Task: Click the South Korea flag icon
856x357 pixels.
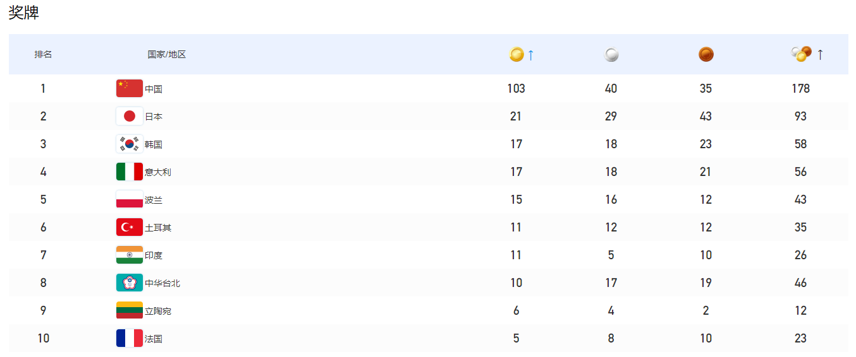Action: (x=130, y=144)
